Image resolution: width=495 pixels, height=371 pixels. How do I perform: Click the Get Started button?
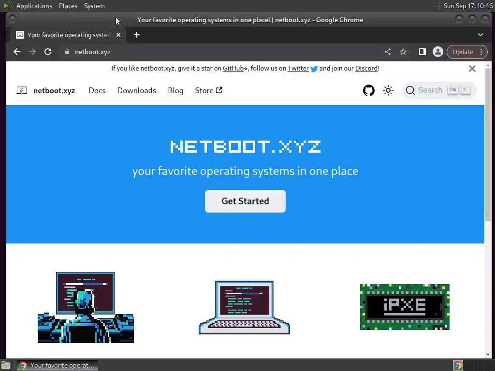245,201
